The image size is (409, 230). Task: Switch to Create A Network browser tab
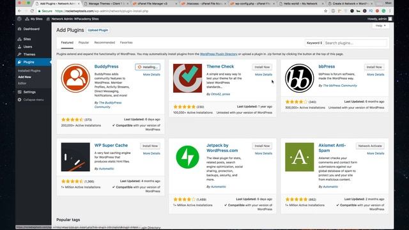point(350,4)
